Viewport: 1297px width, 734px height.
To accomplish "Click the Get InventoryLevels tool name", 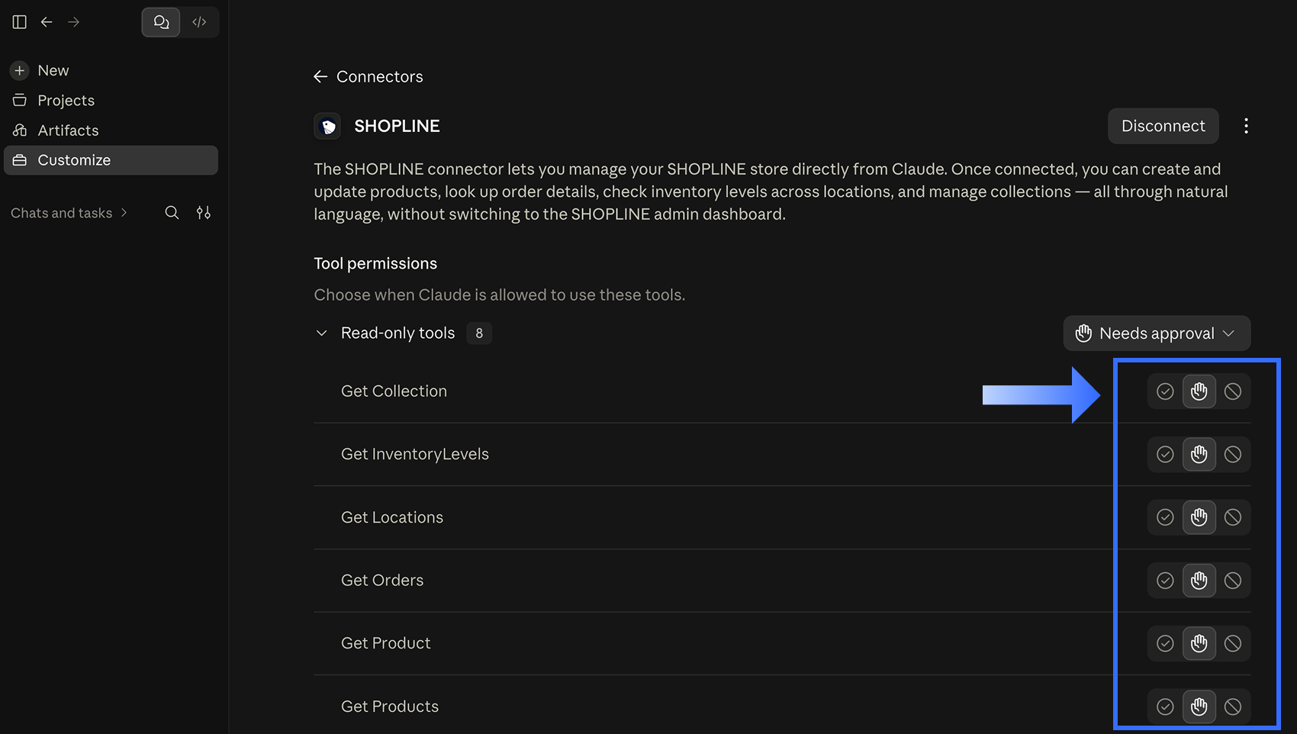I will (x=415, y=454).
